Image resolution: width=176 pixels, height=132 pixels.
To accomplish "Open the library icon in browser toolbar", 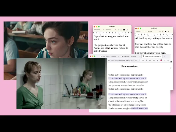I will pos(150,61).
